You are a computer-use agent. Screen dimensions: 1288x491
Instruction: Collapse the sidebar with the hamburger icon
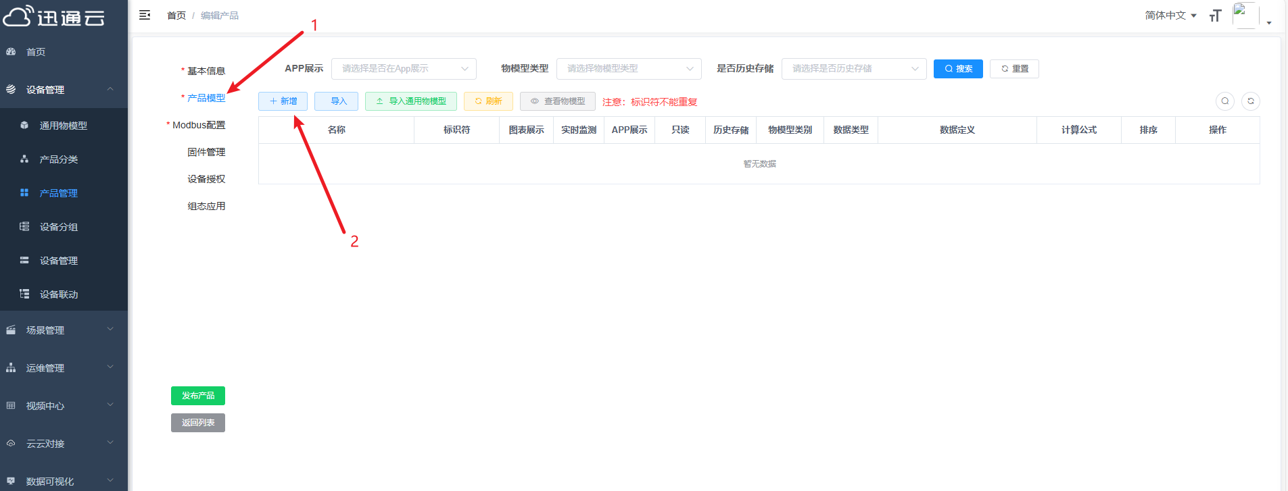click(145, 15)
